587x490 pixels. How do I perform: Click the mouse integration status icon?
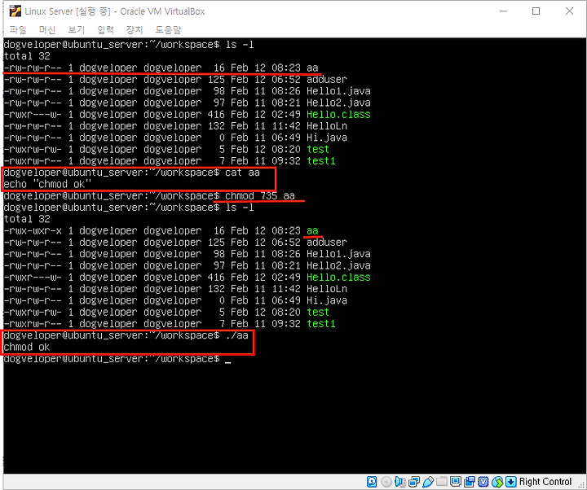(x=497, y=481)
